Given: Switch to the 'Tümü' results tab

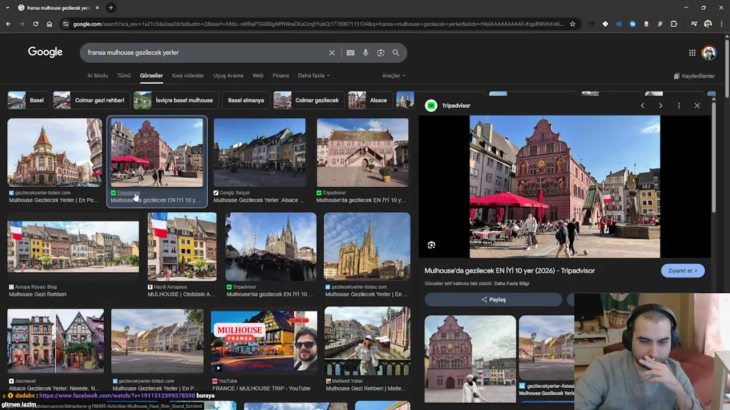Looking at the screenshot, I should pyautogui.click(x=124, y=76).
